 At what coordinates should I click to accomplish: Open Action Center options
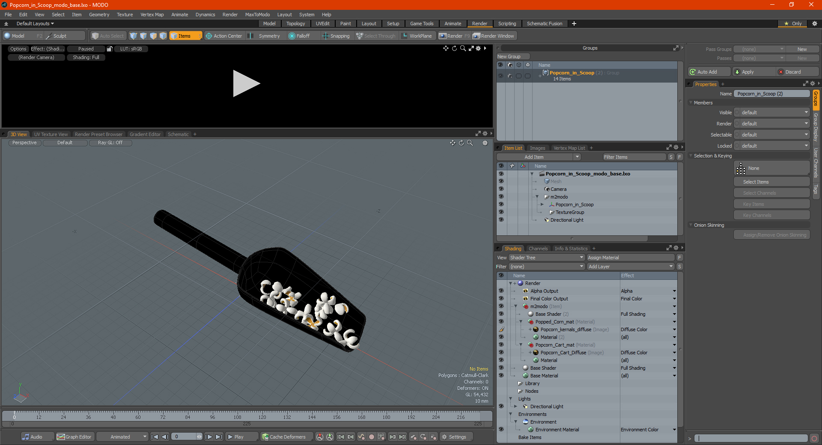[223, 36]
